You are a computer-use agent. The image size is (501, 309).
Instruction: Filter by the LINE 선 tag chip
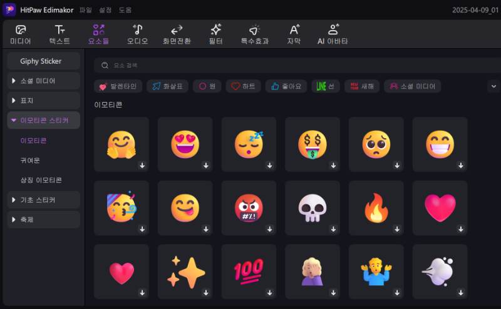click(x=326, y=86)
